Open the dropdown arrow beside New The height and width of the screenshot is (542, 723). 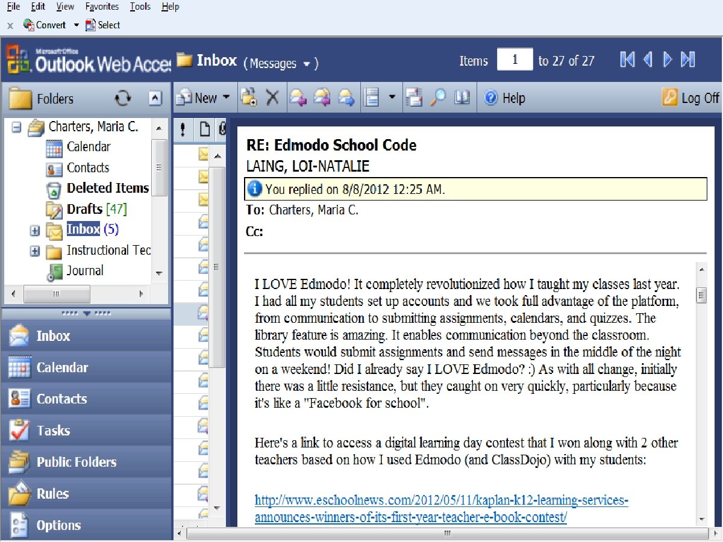pyautogui.click(x=227, y=97)
